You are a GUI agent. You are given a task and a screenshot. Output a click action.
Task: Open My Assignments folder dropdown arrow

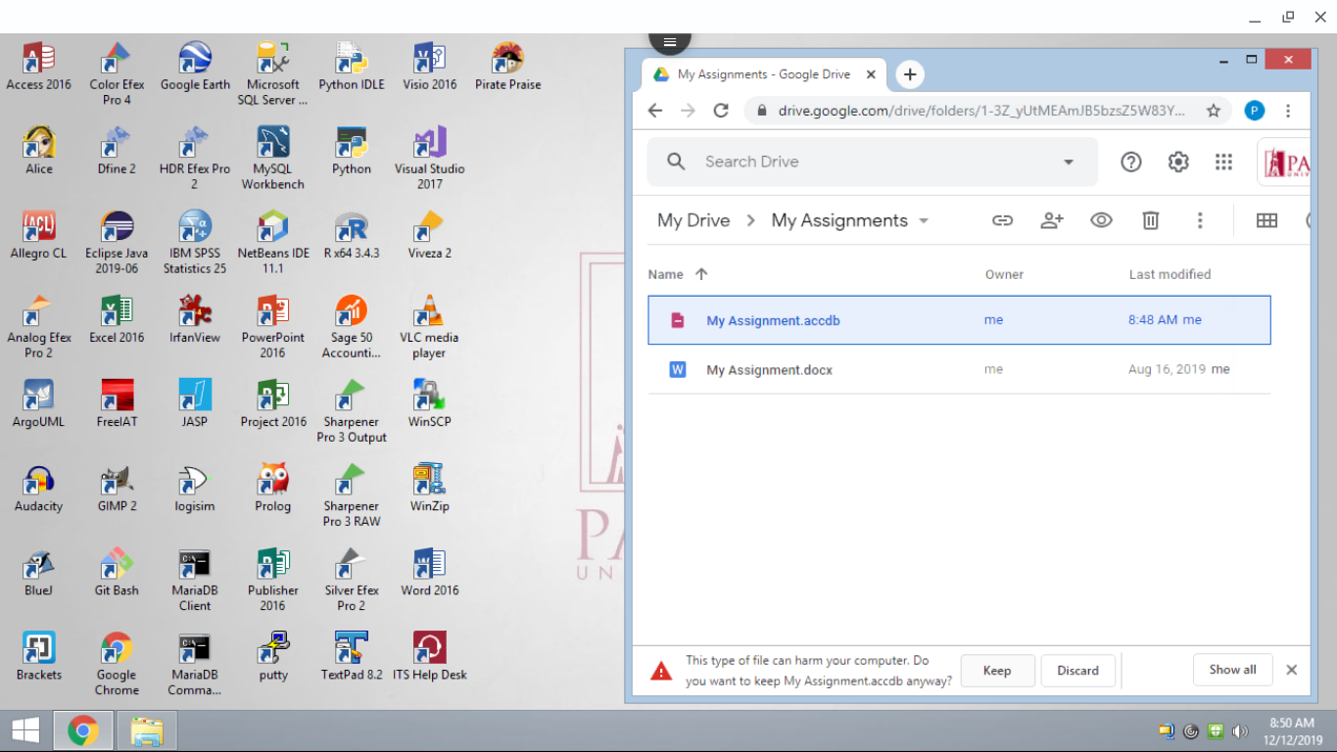coord(924,221)
